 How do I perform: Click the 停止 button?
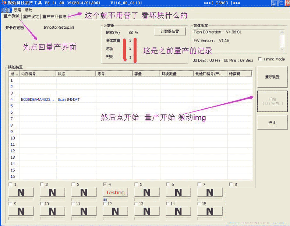click(x=272, y=122)
